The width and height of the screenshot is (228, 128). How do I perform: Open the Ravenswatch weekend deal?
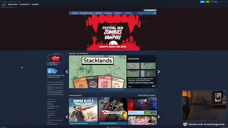[x=113, y=111]
